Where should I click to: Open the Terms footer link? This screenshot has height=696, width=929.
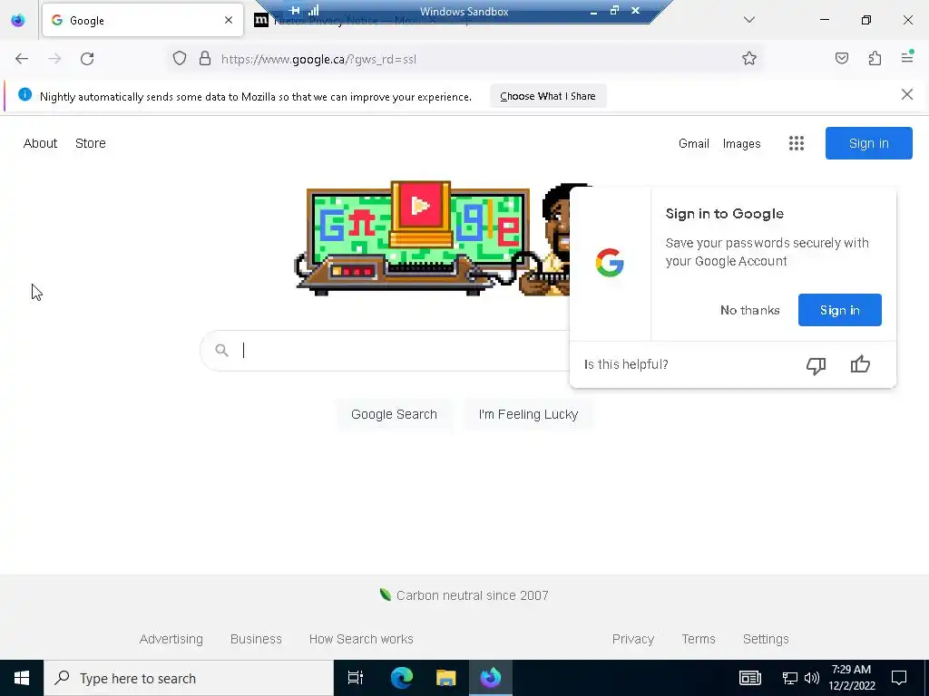pos(699,639)
